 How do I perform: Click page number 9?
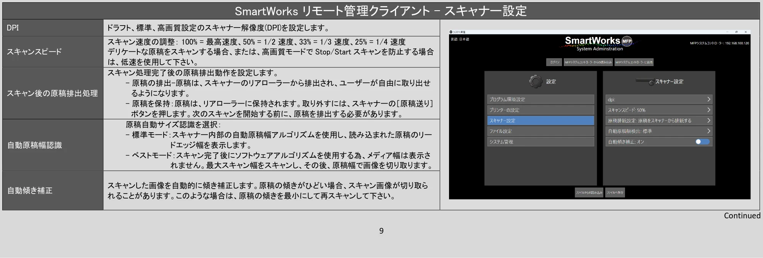click(381, 231)
